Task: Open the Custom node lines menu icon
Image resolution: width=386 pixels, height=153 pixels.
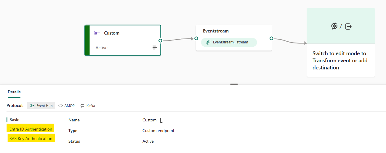Action: click(x=155, y=48)
